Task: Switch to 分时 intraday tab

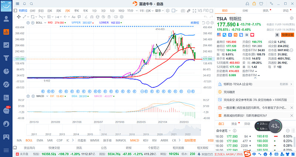Action: click(x=33, y=11)
